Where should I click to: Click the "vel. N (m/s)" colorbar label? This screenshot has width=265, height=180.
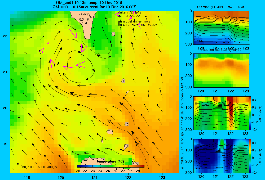pos(260,114)
